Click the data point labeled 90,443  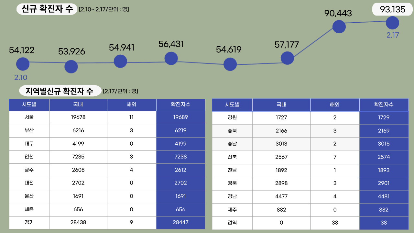click(339, 27)
